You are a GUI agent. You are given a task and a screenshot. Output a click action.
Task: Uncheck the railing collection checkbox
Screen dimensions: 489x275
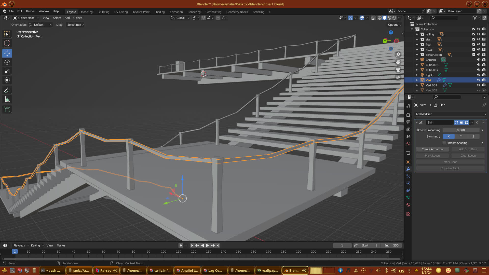(x=474, y=34)
